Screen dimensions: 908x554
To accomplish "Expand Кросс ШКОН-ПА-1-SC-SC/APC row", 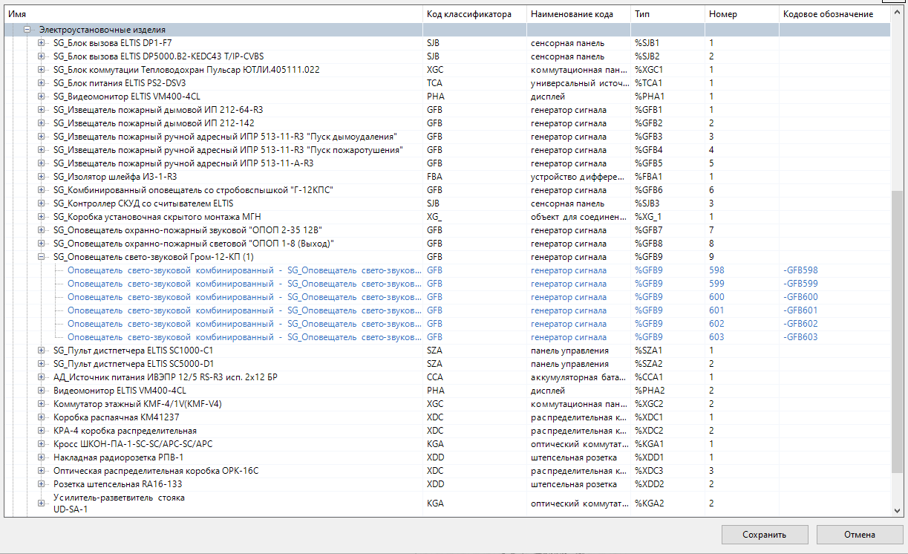I will point(41,444).
